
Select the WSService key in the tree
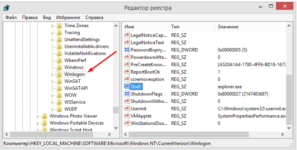coord(75,102)
